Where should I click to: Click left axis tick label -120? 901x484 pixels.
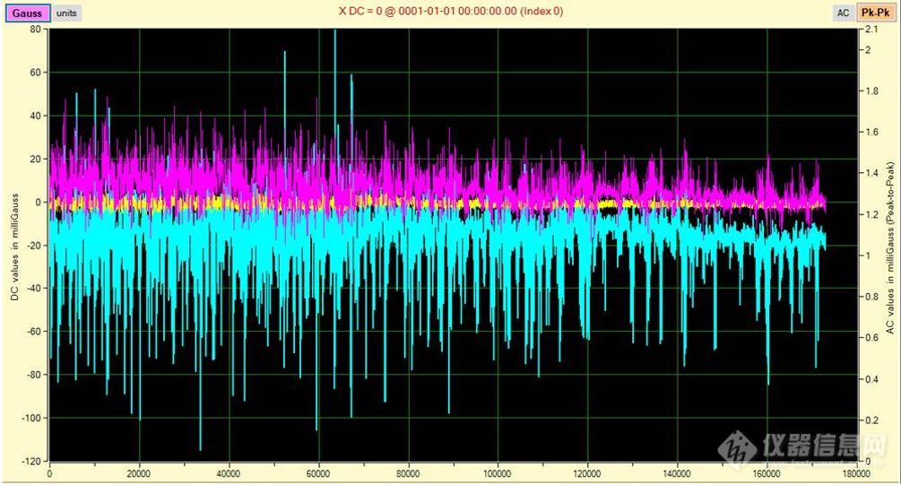[x=31, y=461]
